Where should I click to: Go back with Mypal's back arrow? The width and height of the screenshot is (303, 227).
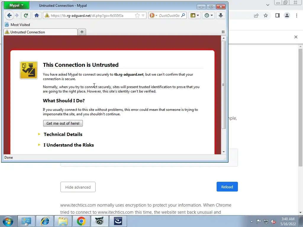pyautogui.click(x=9, y=15)
